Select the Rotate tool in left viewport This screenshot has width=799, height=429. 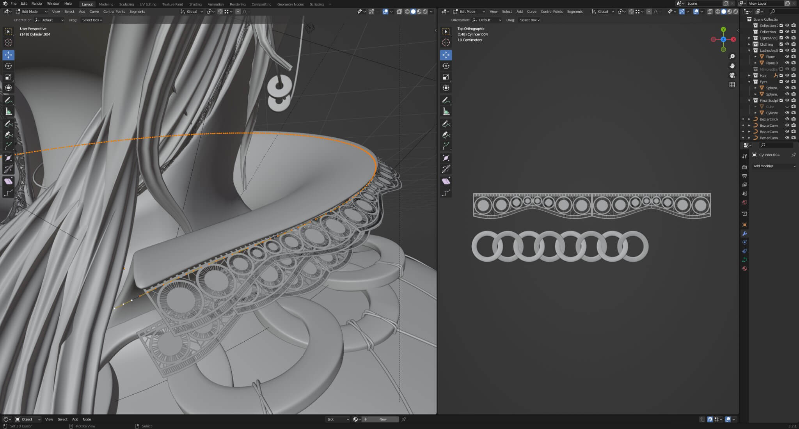[x=8, y=66]
